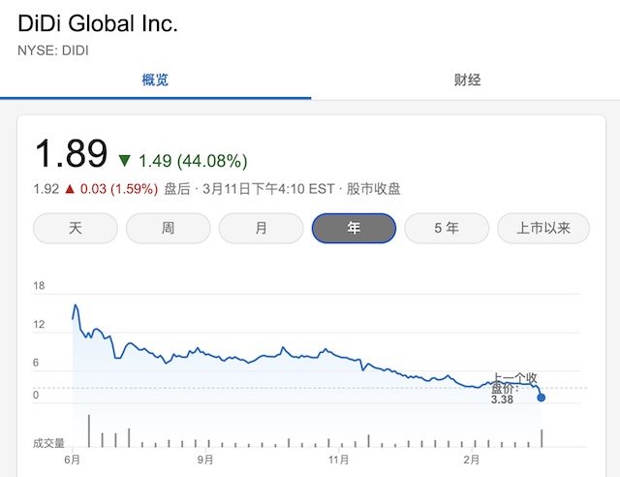Show the 月 chart range
The image size is (620, 477).
pos(261,229)
